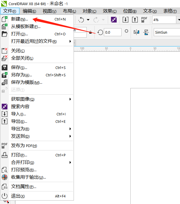180x204 pixels.
Task: Open the zoom level dropdown arrow
Action: (179, 20)
